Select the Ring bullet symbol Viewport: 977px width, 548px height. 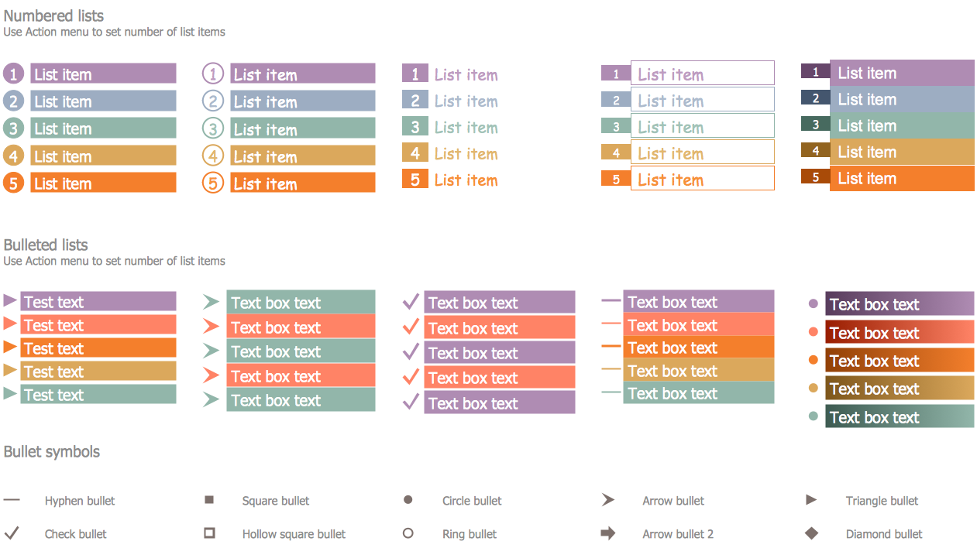tap(408, 533)
